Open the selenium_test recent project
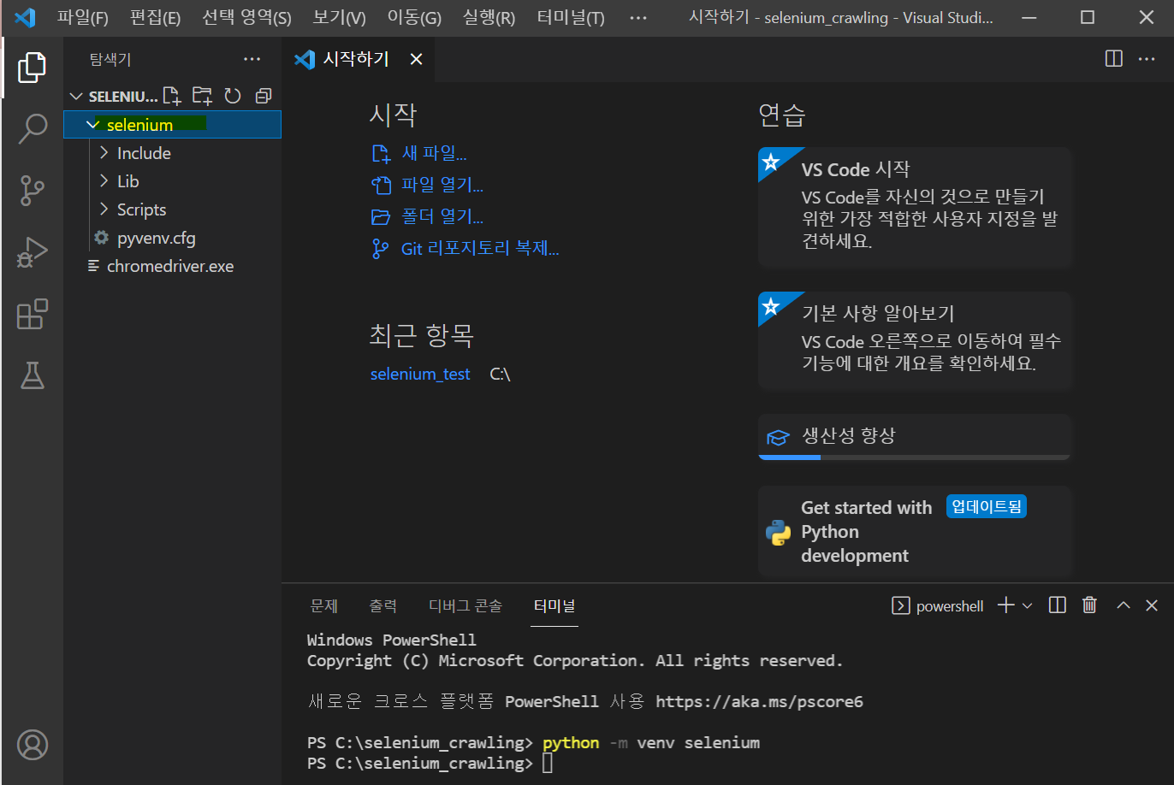 [420, 374]
